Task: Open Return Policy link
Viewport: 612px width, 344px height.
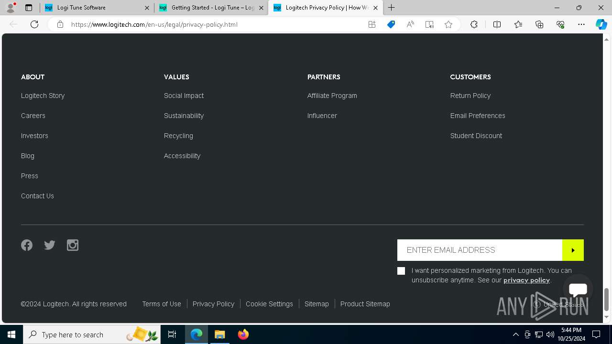Action: click(x=470, y=96)
